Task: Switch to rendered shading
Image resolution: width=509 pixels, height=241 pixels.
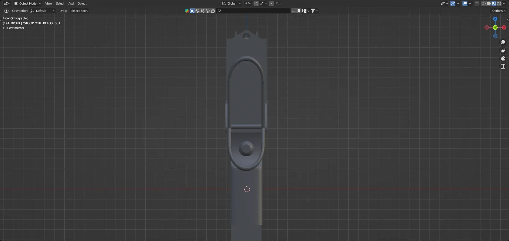Action: click(x=499, y=3)
